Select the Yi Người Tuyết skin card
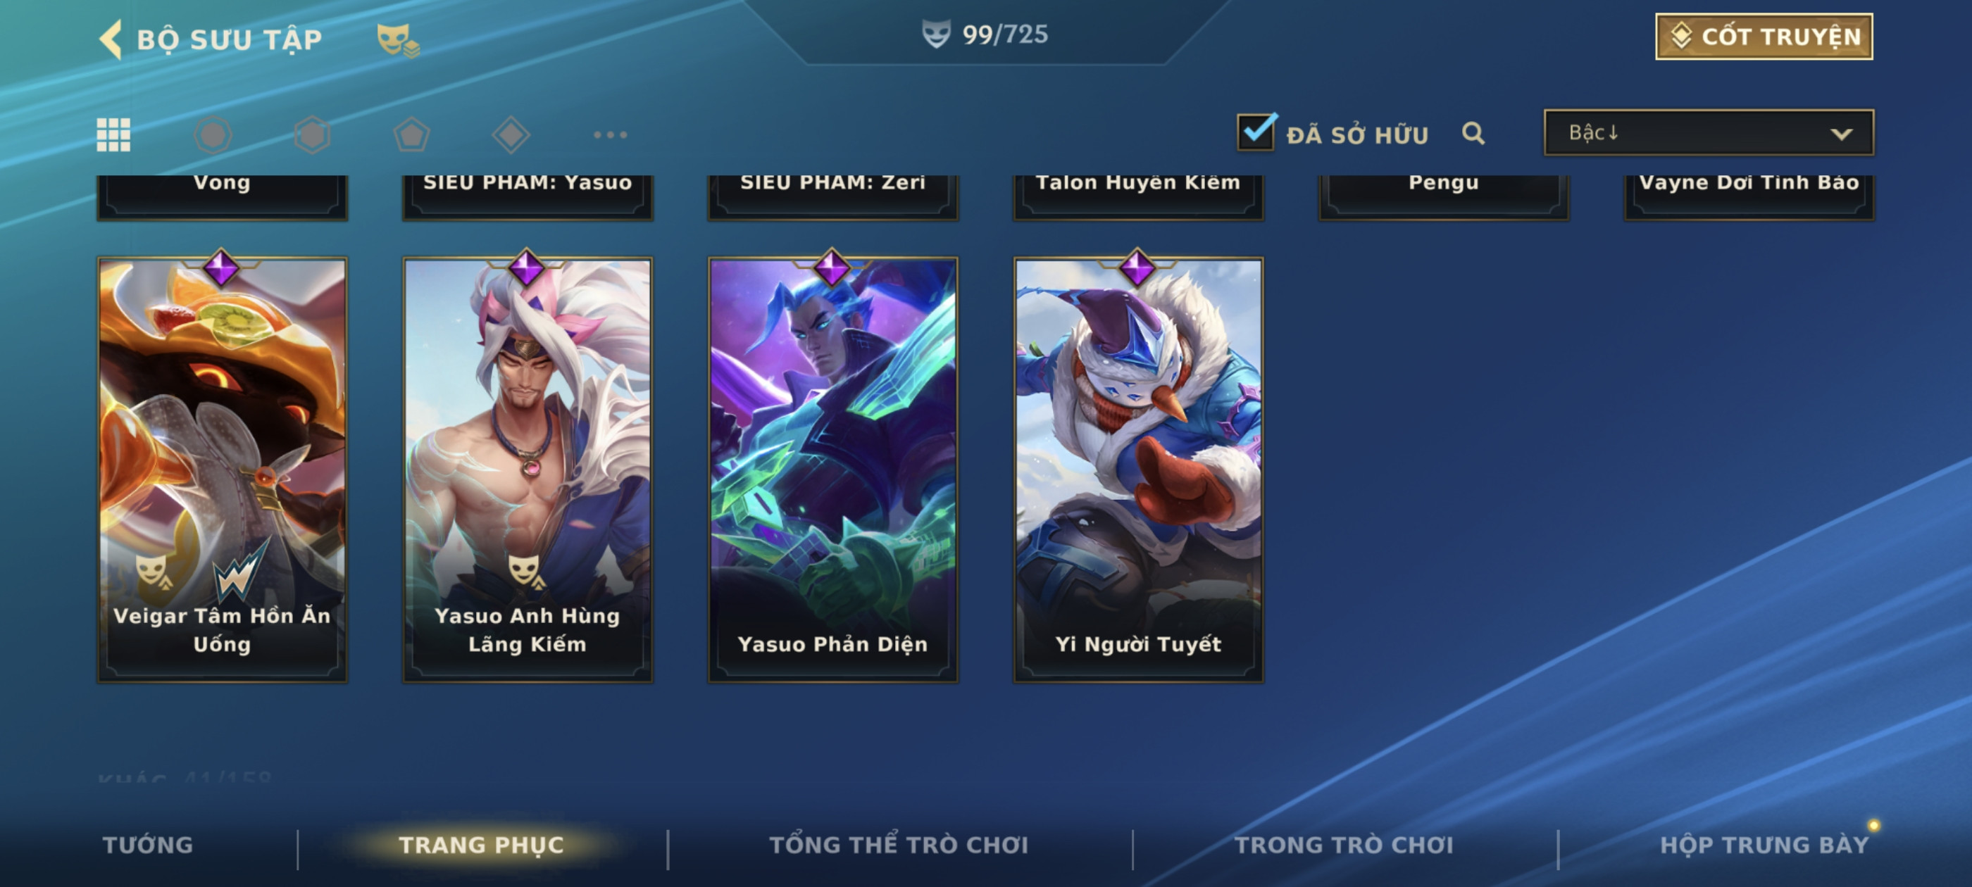This screenshot has height=887, width=1972. (1138, 469)
